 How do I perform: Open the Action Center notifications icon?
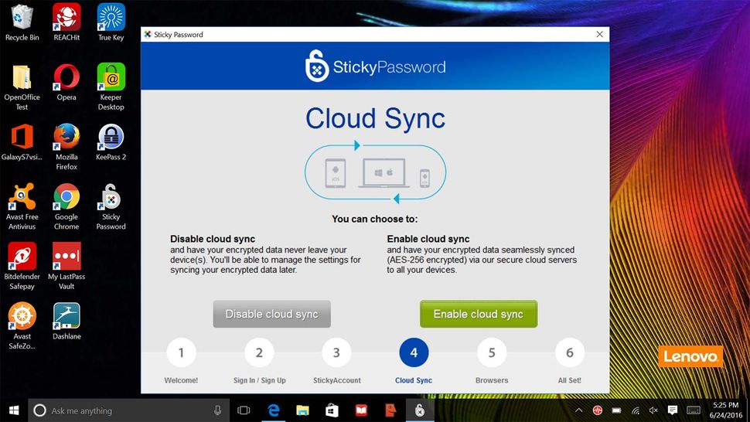pyautogui.click(x=673, y=410)
